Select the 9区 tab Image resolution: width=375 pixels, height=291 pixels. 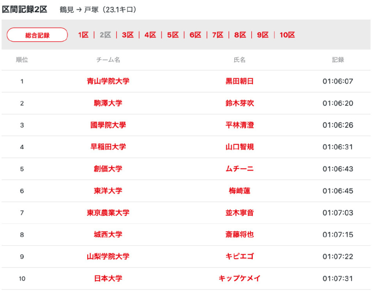(x=262, y=35)
